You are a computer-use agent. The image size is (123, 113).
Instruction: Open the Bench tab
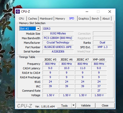(x=95, y=19)
